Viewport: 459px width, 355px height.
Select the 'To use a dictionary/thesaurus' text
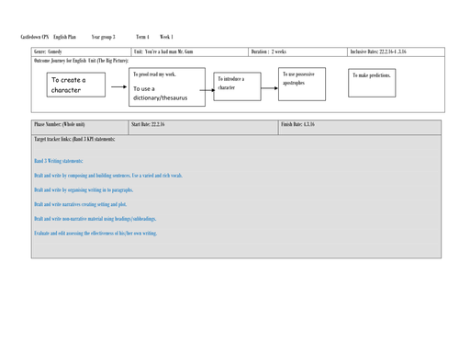[160, 93]
